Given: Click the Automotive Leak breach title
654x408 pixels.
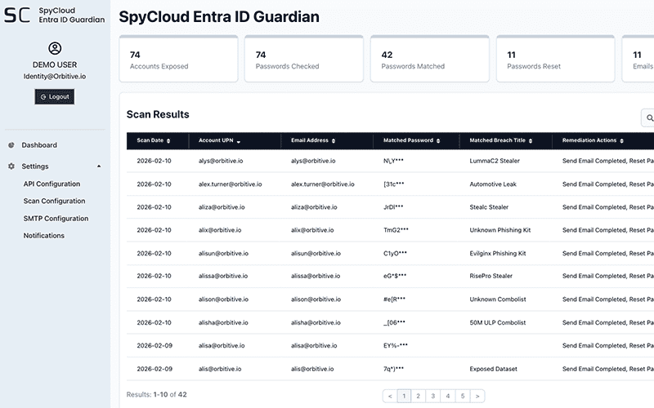Looking at the screenshot, I should [493, 184].
